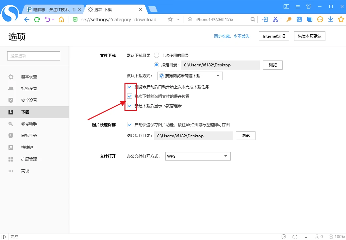
Task: Click the Sogou browser logo avatar
Action: tap(10, 13)
